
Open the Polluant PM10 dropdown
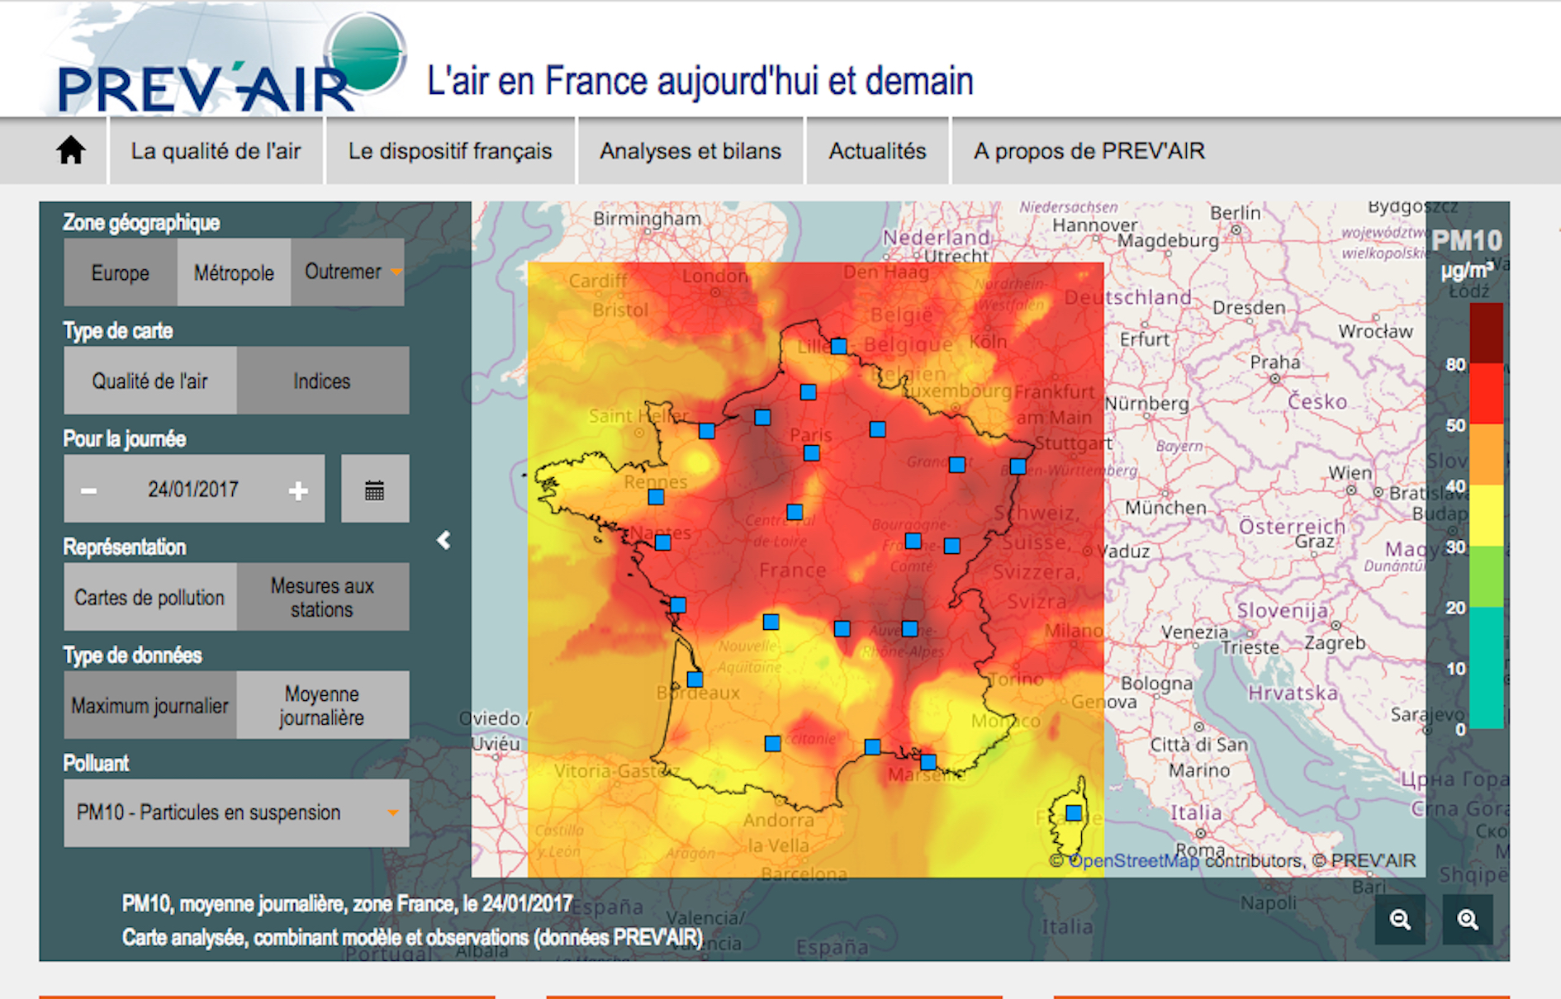pyautogui.click(x=236, y=812)
